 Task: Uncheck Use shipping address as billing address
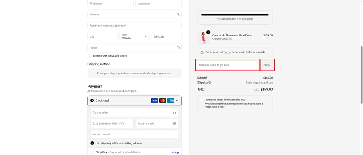pyautogui.click(x=92, y=143)
